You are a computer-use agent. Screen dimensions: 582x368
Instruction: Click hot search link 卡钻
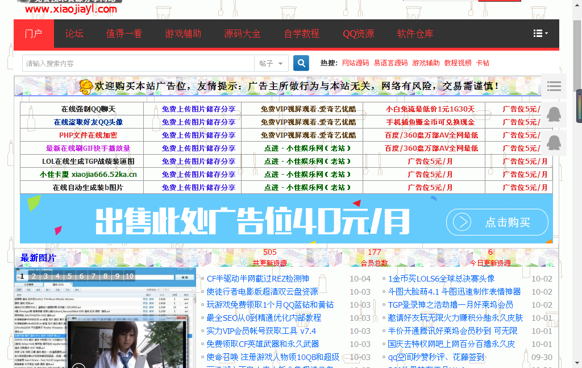483,63
